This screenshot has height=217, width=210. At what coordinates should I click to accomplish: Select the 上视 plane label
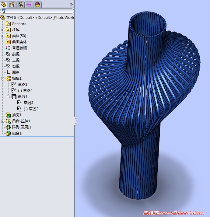coord(16,60)
